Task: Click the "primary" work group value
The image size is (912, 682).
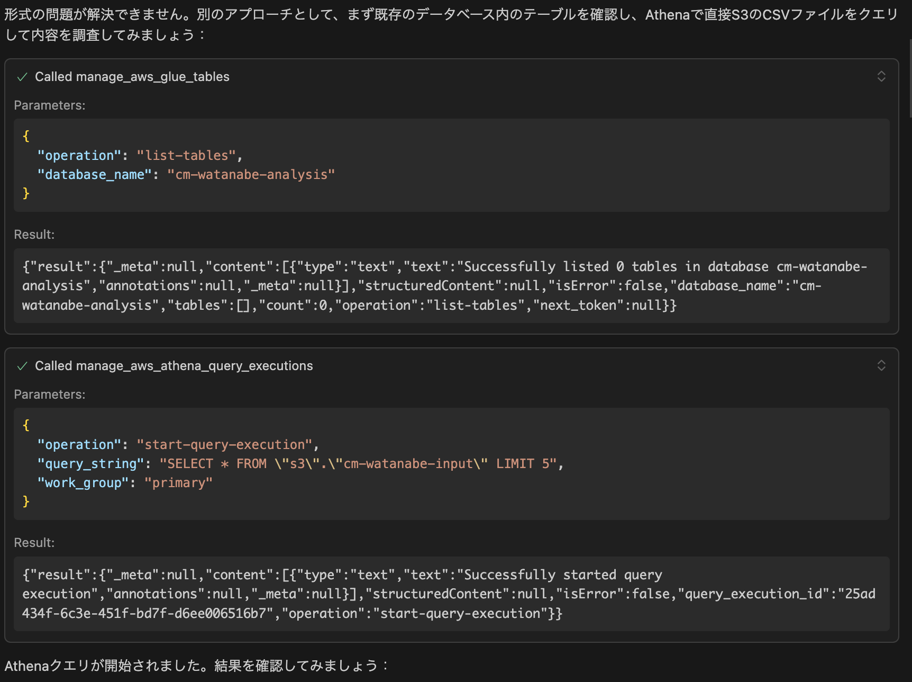Action: point(178,482)
